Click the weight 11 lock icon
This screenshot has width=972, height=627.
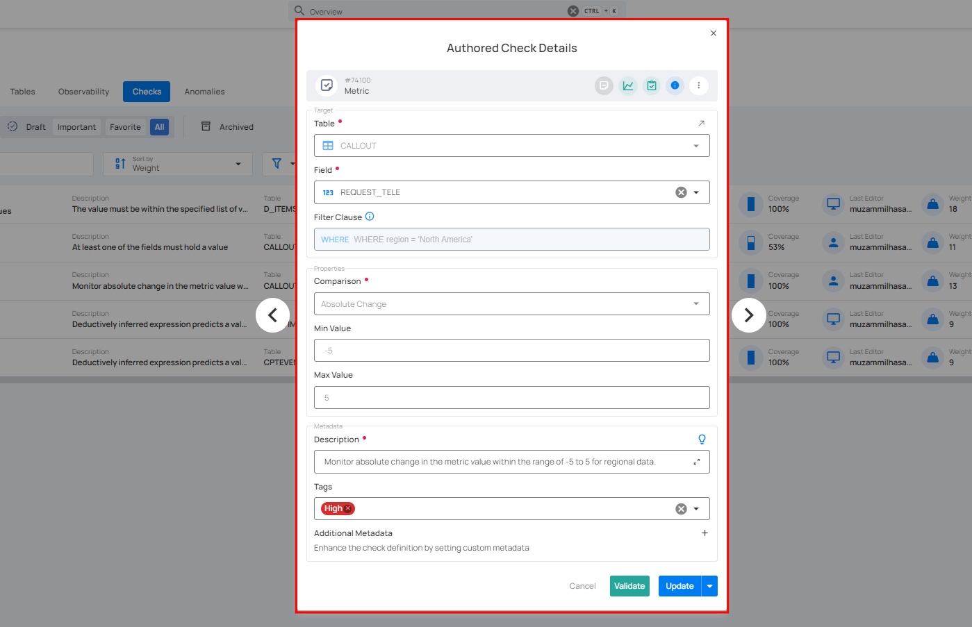[x=933, y=242]
